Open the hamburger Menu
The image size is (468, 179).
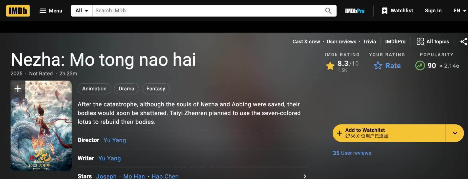click(51, 11)
